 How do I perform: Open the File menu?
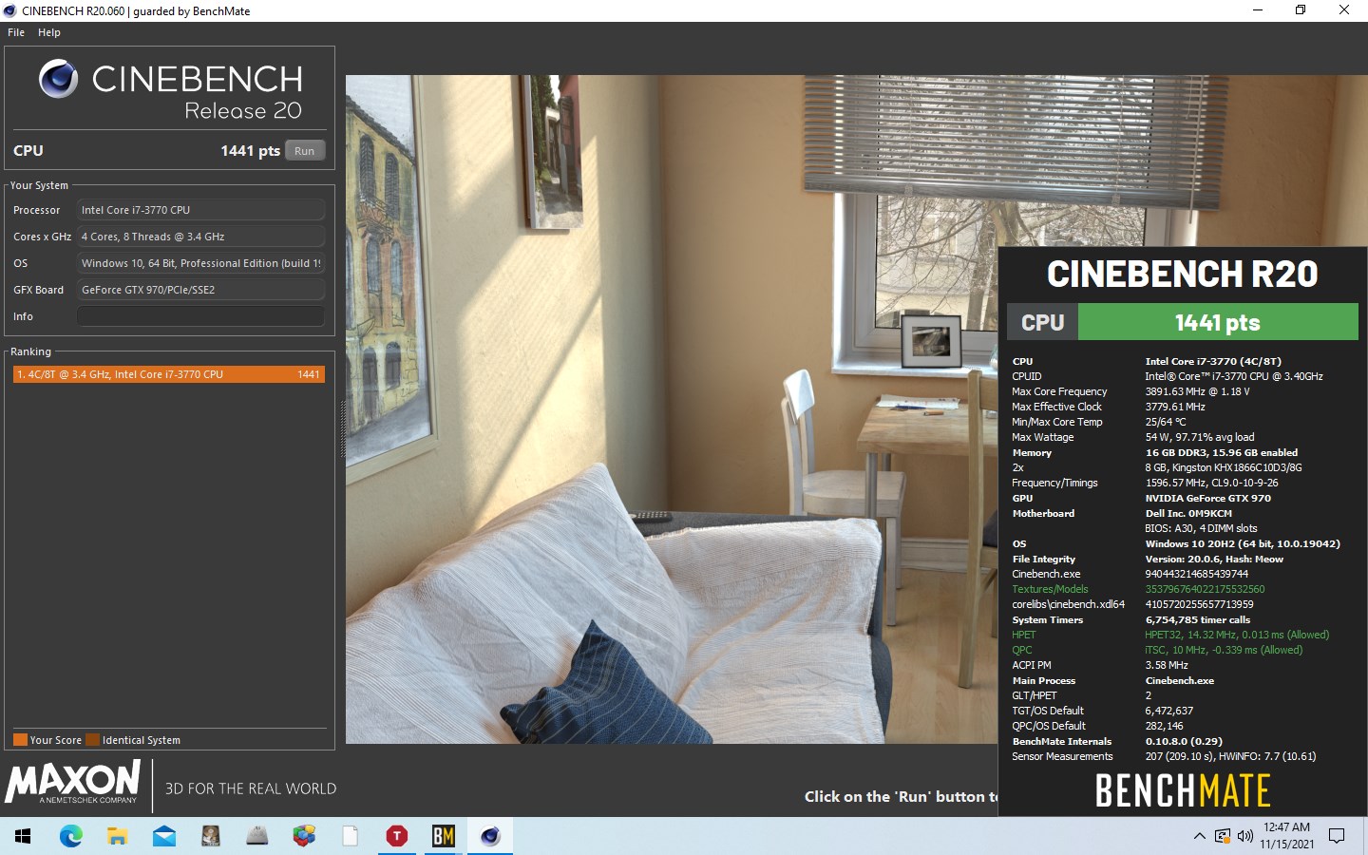click(x=16, y=32)
